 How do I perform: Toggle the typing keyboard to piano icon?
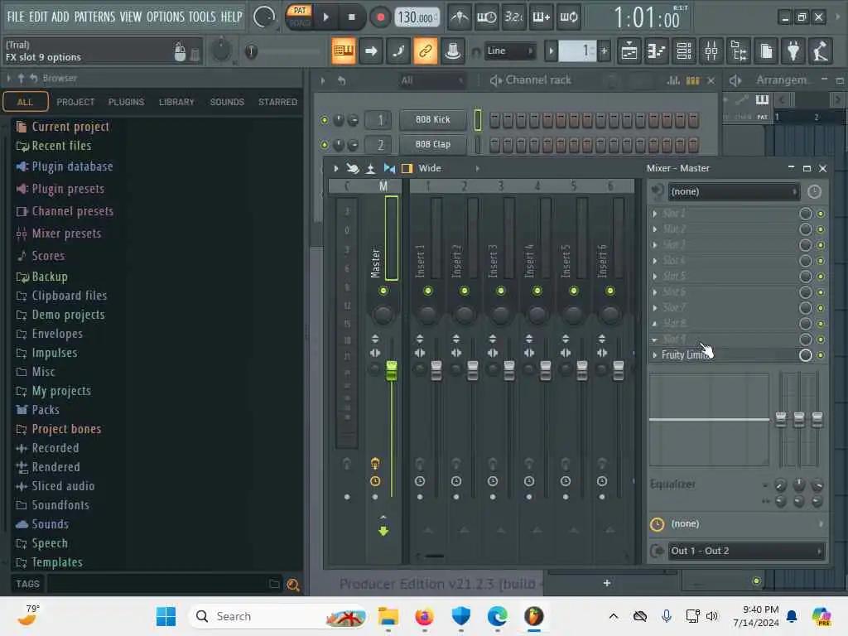[344, 51]
